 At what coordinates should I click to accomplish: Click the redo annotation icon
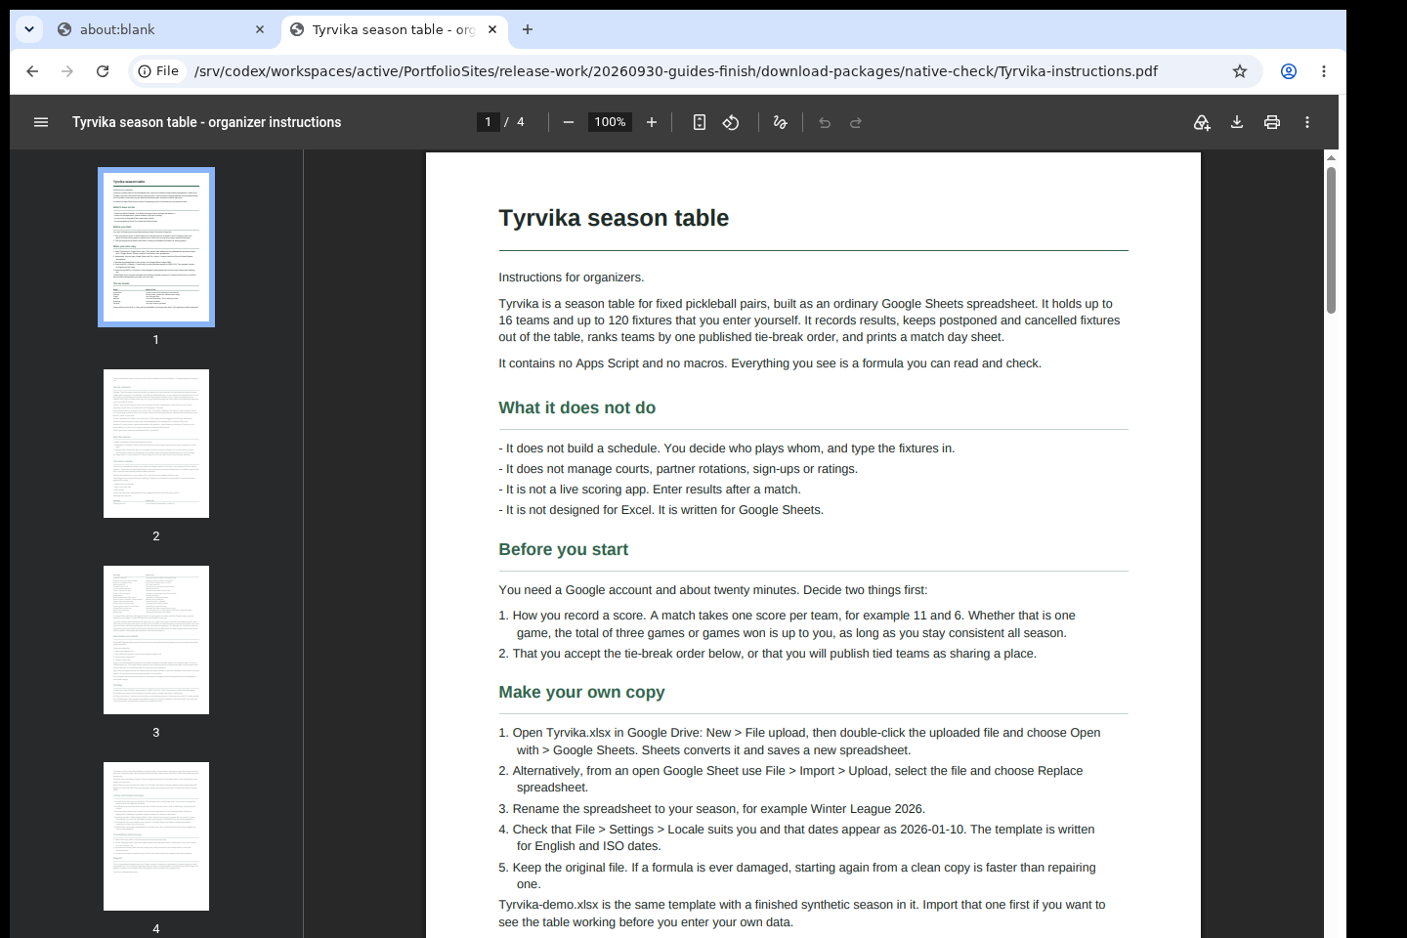coord(856,122)
